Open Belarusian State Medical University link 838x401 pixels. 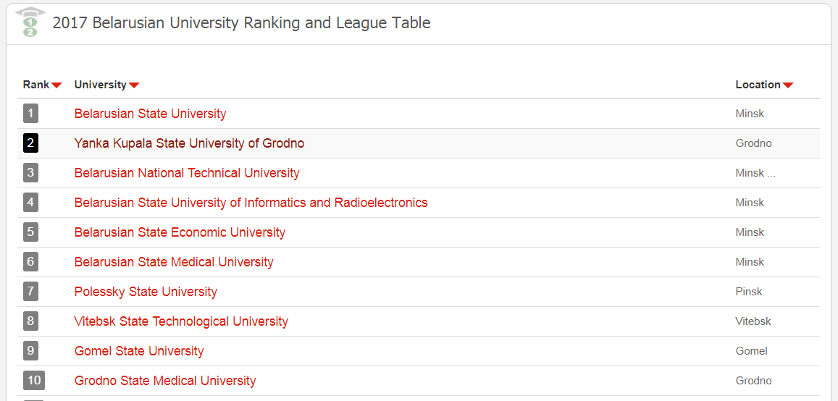pos(174,262)
